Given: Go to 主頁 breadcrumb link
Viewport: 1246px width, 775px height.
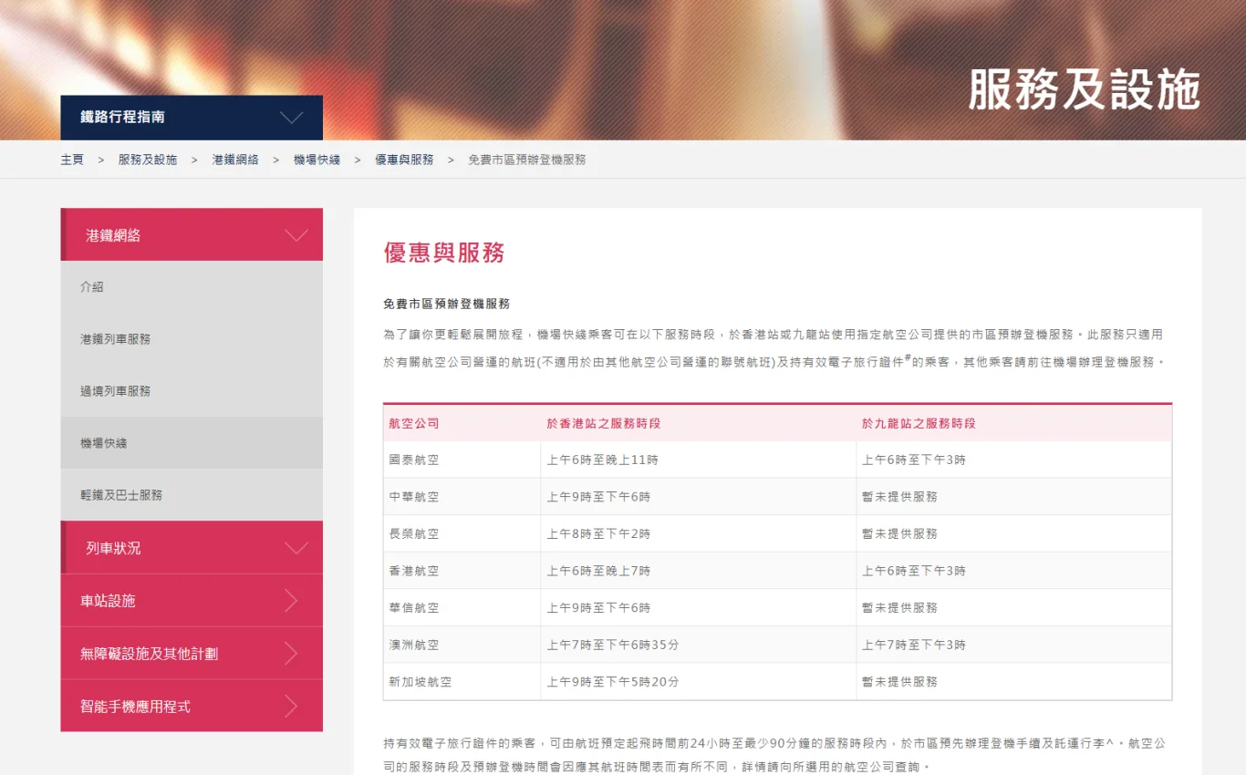Looking at the screenshot, I should (x=72, y=160).
